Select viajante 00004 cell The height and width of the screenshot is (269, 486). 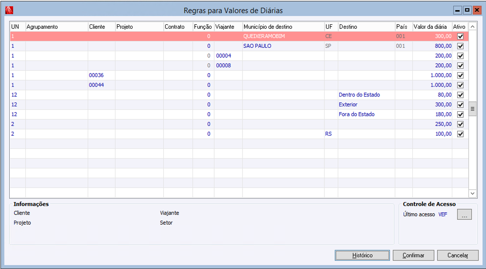(x=228, y=56)
